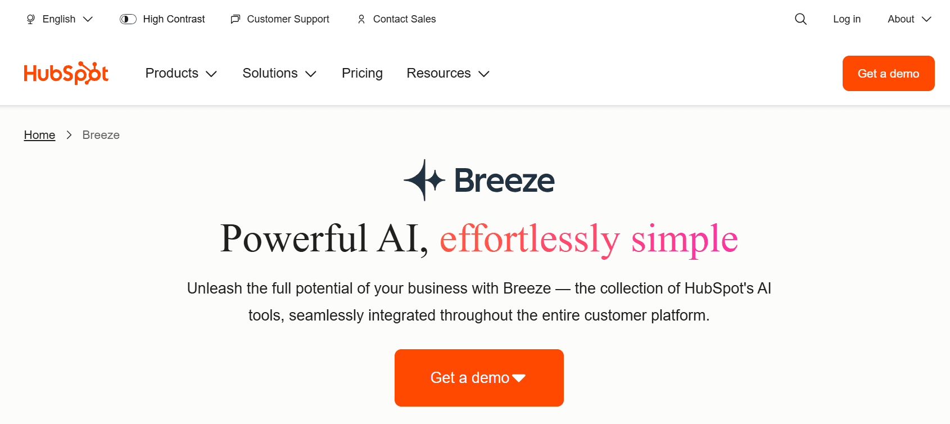Open the Solutions dropdown
The image size is (950, 424).
click(x=279, y=73)
